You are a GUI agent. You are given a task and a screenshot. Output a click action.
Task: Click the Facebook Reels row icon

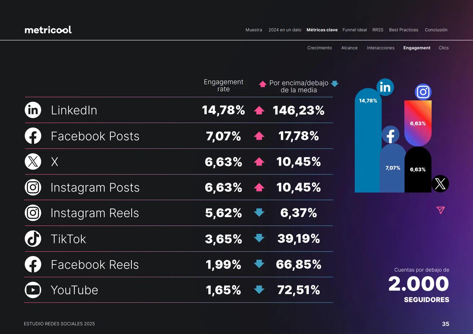click(x=33, y=264)
